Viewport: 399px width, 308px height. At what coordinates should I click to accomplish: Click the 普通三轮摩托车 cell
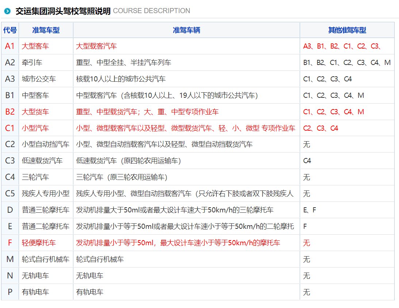pyautogui.click(x=46, y=210)
